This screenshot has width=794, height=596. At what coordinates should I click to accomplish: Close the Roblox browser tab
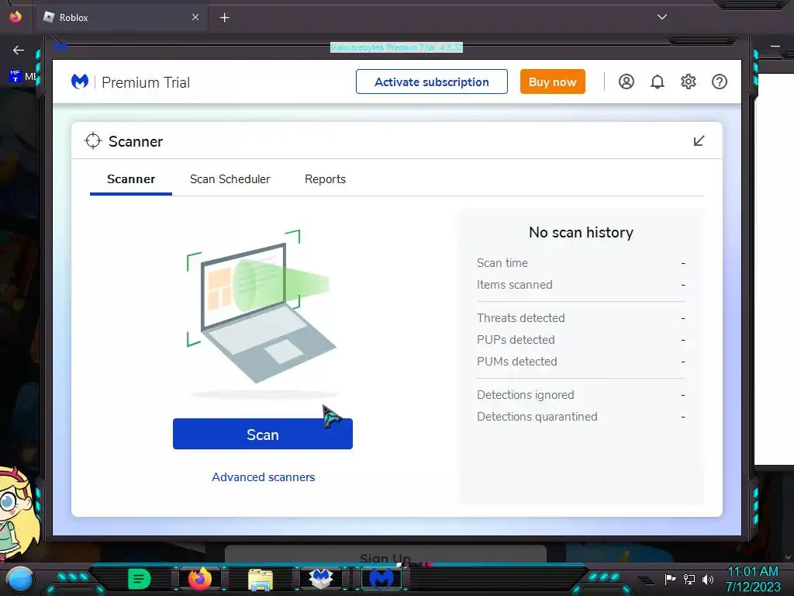pyautogui.click(x=195, y=17)
